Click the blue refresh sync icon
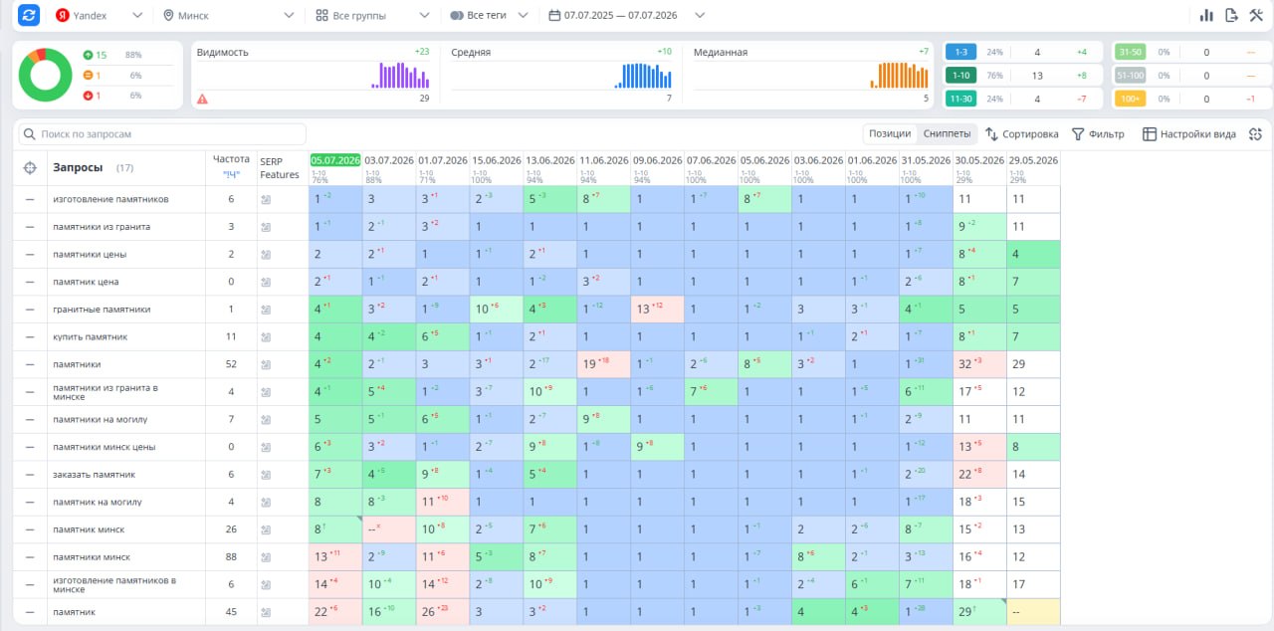 coord(29,16)
